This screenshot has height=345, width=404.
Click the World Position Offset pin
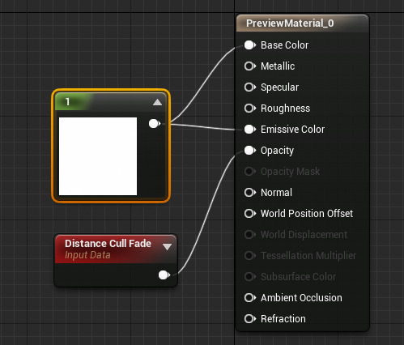pos(250,214)
